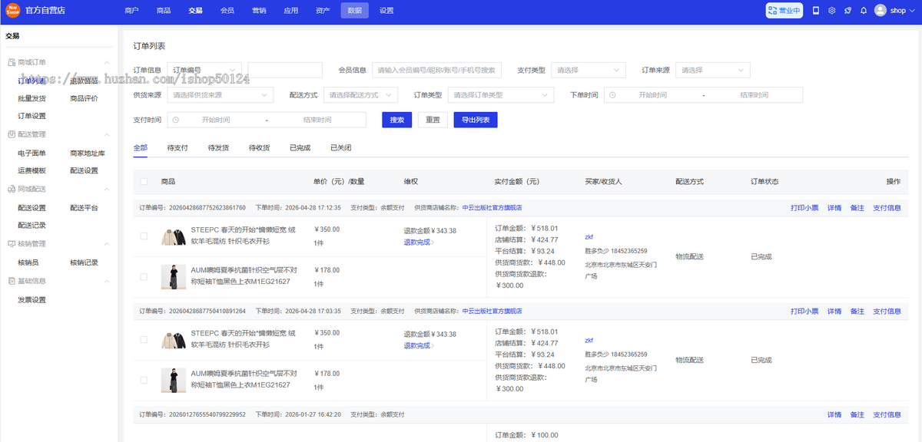Click the 商城订单 sidebar group icon
Viewport: 922px width, 442px height.
(11, 61)
